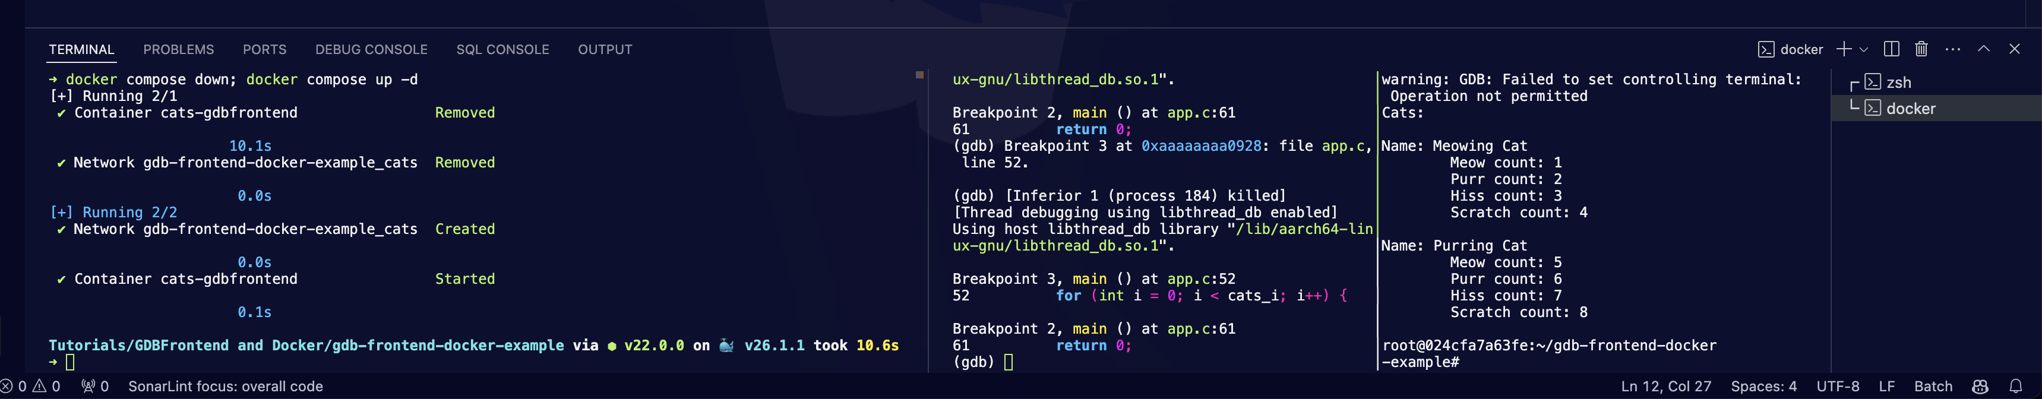Show the OUTPUT tab

[605, 49]
